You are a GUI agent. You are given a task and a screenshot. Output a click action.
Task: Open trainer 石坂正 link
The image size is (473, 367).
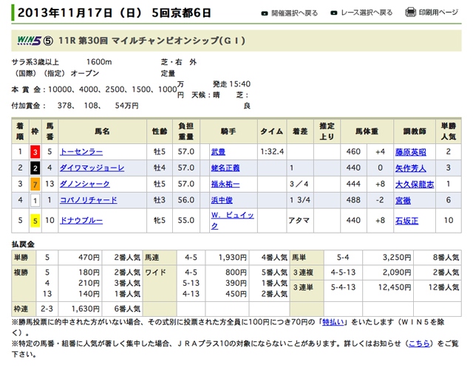coord(406,221)
